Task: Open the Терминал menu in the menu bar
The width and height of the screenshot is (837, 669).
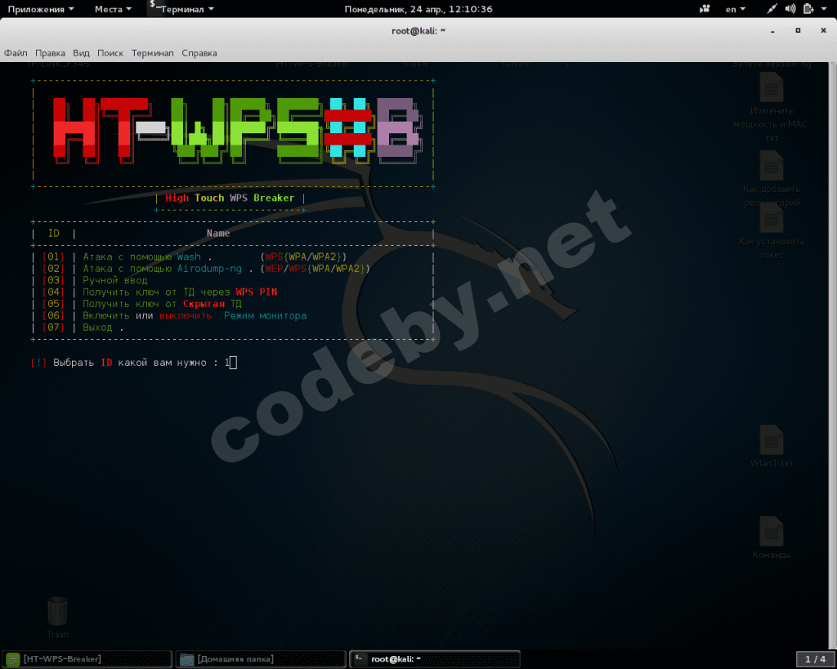Action: tap(153, 53)
